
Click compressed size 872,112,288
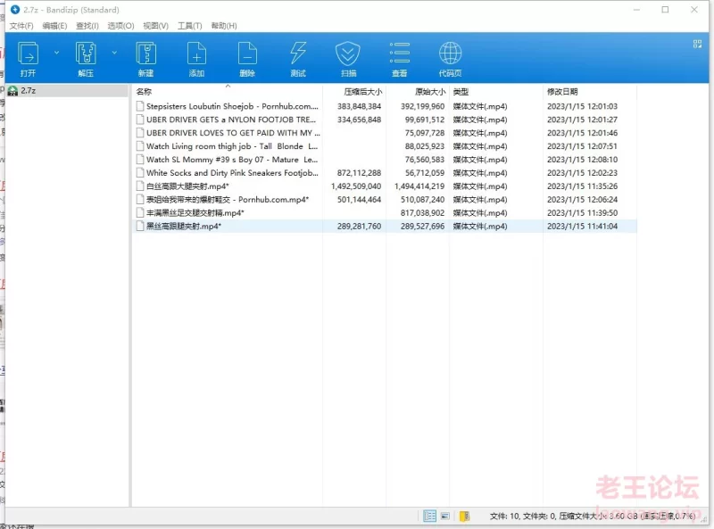360,173
